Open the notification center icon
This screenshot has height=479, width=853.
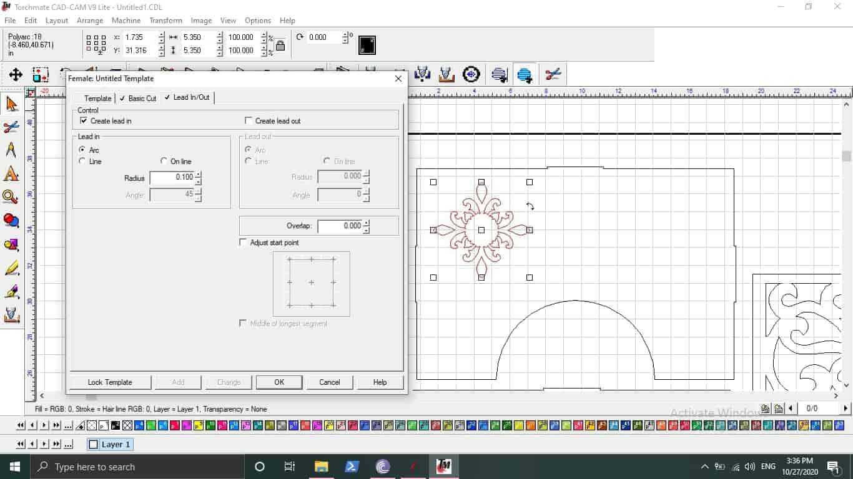[x=834, y=467]
